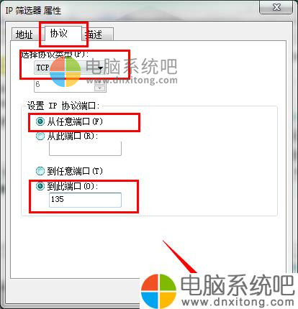This screenshot has width=298, height=309.
Task: Click the 选择协议类型(P) label
Action: click(55, 55)
